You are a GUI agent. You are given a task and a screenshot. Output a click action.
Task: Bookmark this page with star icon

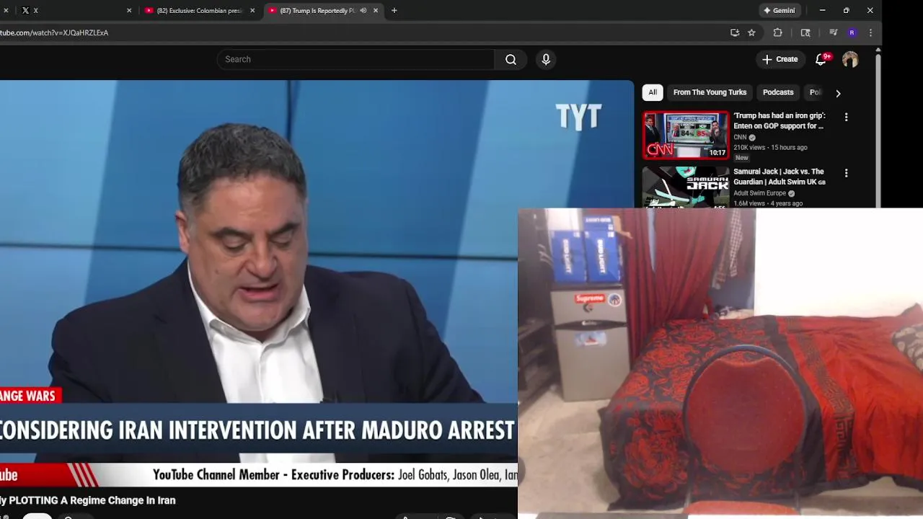point(751,32)
